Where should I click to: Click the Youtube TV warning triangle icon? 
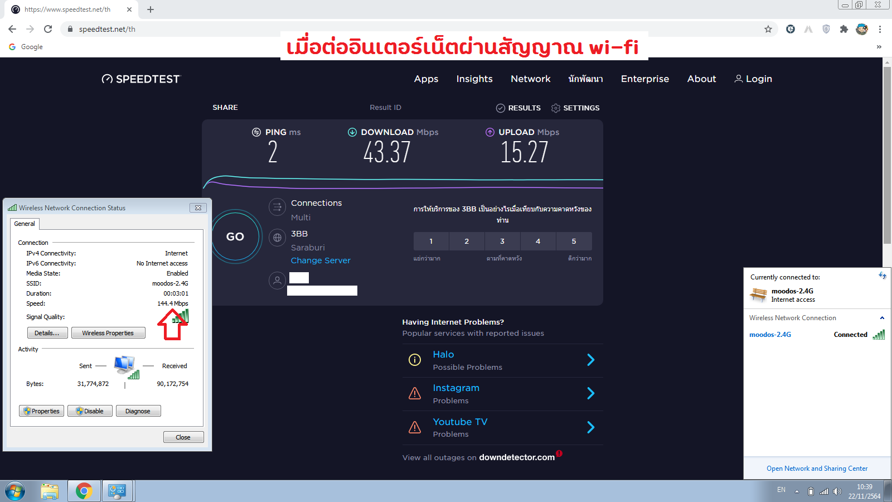pos(415,427)
